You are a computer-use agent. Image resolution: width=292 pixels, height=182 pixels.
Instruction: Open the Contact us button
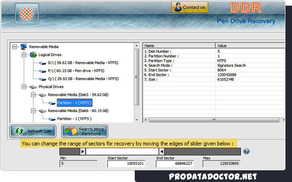[x=190, y=7]
